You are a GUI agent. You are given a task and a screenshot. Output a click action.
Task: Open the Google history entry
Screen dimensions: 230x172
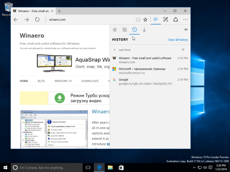[x=150, y=81]
